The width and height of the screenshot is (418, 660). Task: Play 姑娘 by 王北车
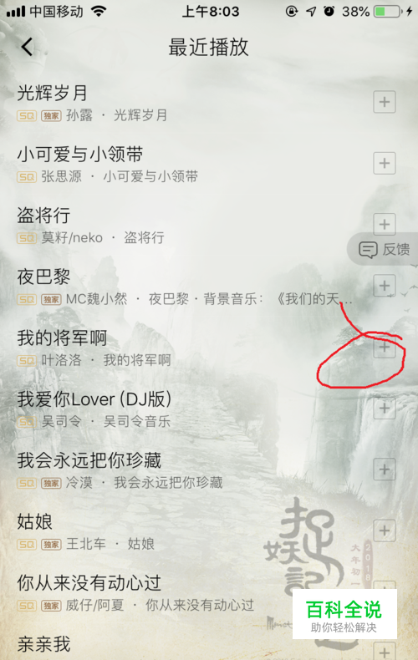point(186,531)
